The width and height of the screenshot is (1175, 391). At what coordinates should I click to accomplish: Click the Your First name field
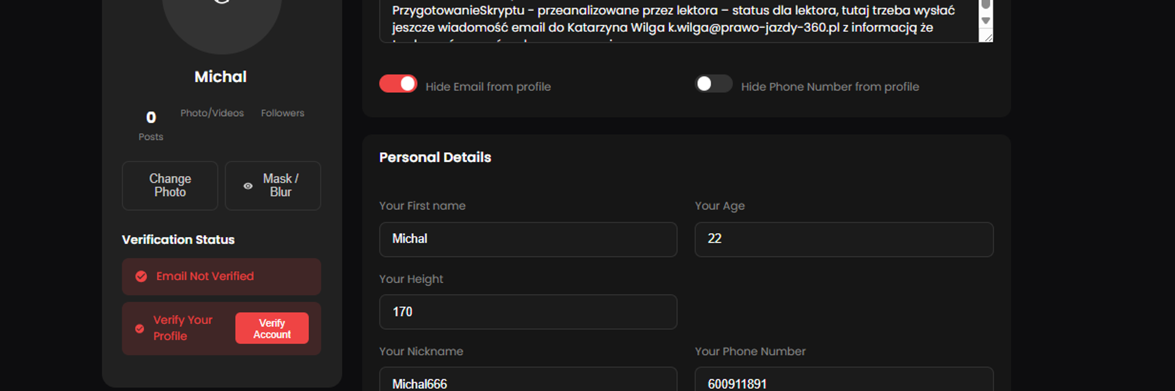[x=528, y=239]
